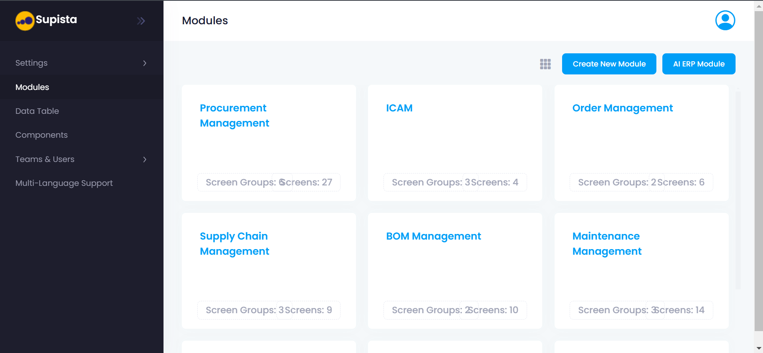763x353 pixels.
Task: Open the user profile avatar icon
Action: click(725, 21)
